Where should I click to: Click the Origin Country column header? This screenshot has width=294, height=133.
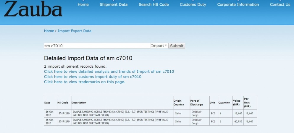(x=181, y=103)
